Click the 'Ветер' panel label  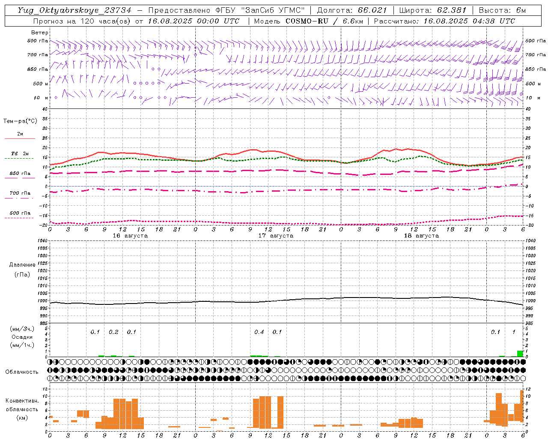[40, 33]
